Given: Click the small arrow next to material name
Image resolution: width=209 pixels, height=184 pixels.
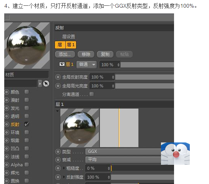Looking at the screenshot, I should click(40, 84).
